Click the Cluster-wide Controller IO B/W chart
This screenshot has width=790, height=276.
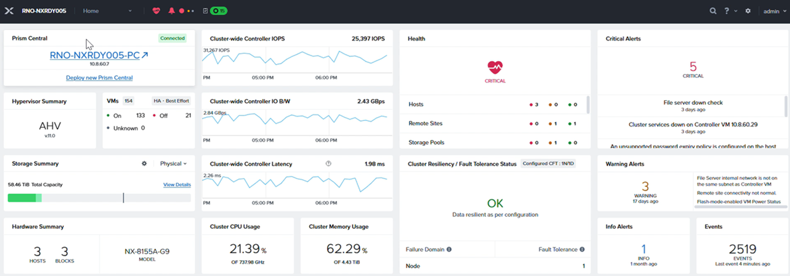(x=297, y=122)
